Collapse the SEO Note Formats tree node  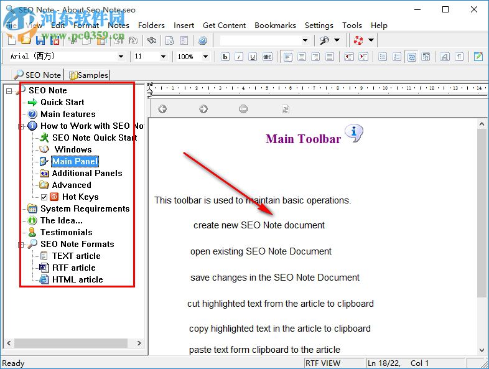click(x=21, y=245)
